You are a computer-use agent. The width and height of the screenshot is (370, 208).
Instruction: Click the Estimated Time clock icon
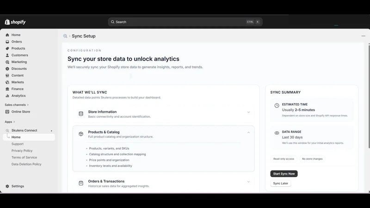click(277, 106)
